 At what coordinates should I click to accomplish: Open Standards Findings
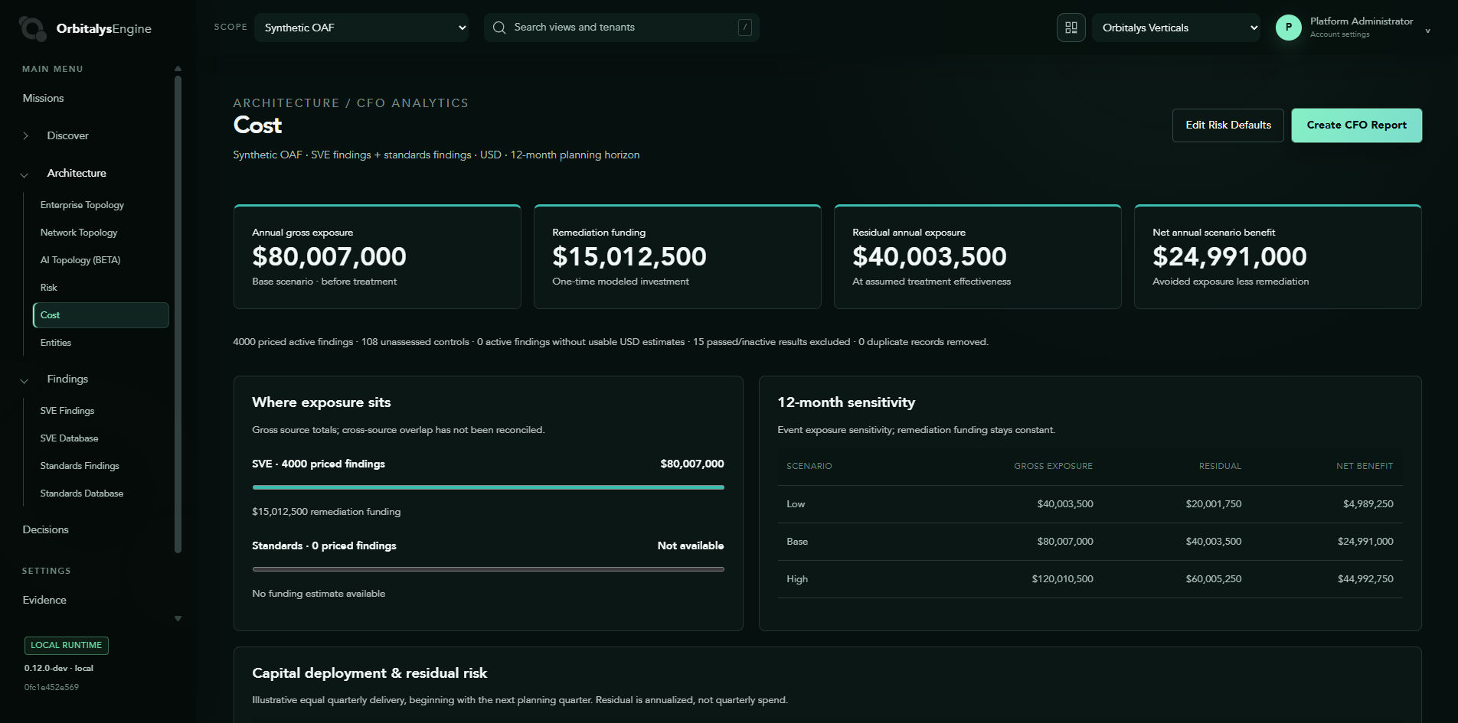[x=80, y=466]
